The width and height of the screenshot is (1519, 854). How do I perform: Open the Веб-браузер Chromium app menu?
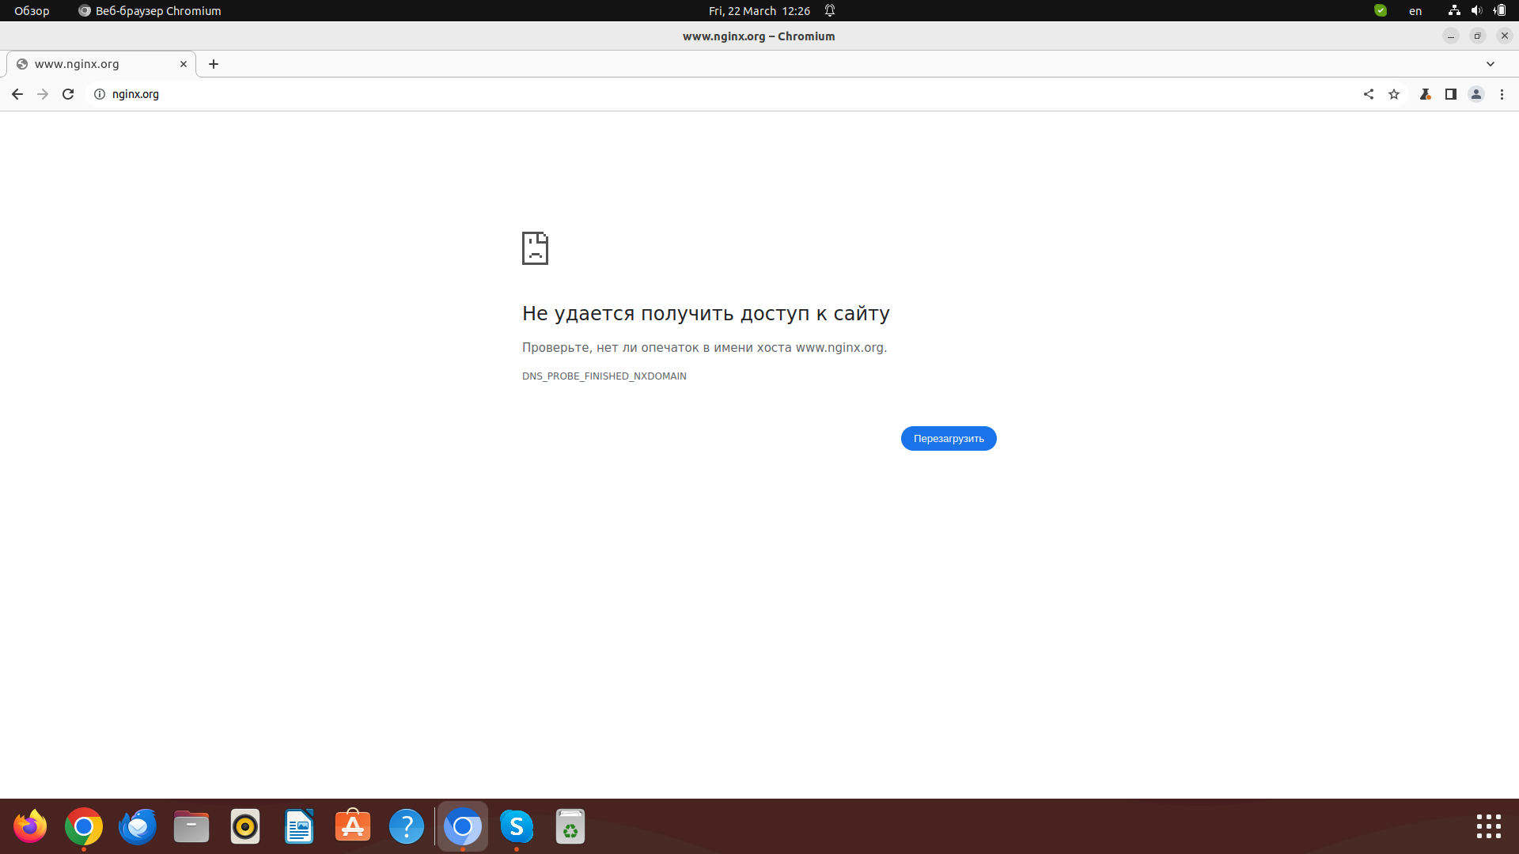pos(150,11)
